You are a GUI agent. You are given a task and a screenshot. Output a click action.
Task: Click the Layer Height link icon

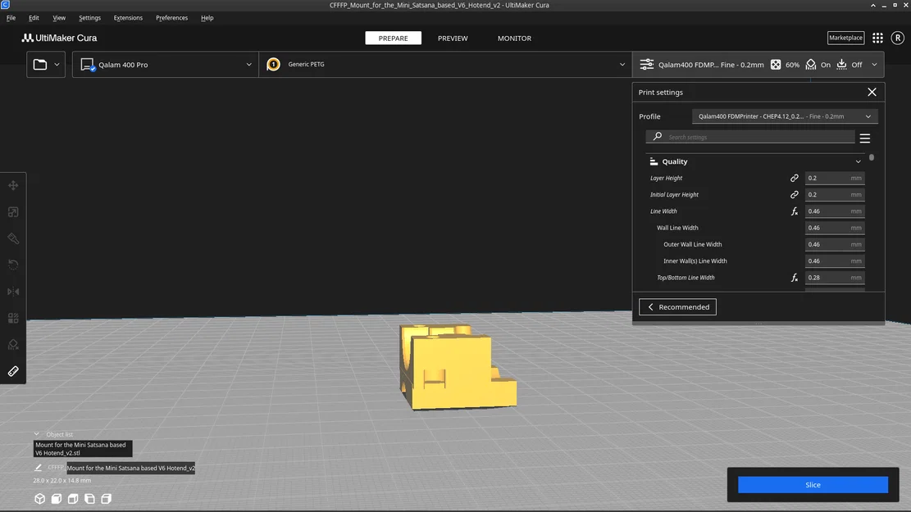pyautogui.click(x=795, y=179)
